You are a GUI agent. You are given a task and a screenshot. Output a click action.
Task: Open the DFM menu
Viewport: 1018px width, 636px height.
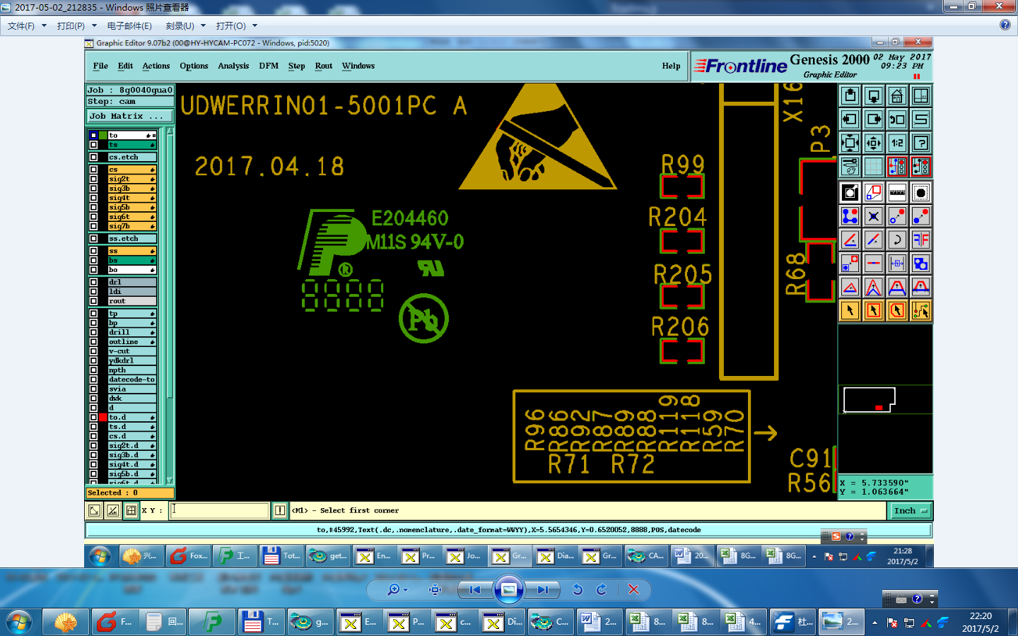coord(269,66)
